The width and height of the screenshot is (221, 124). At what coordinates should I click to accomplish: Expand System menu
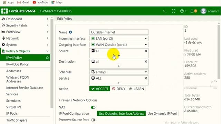[25, 45]
